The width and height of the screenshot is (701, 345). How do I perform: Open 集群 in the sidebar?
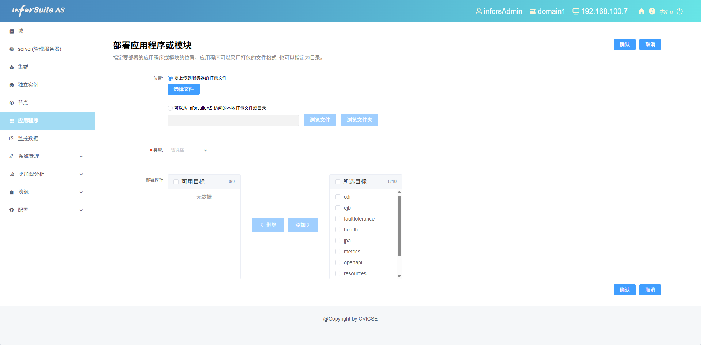pos(23,67)
